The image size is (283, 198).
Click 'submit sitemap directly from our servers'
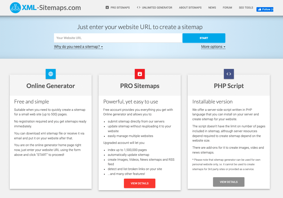pyautogui.click(x=136, y=121)
